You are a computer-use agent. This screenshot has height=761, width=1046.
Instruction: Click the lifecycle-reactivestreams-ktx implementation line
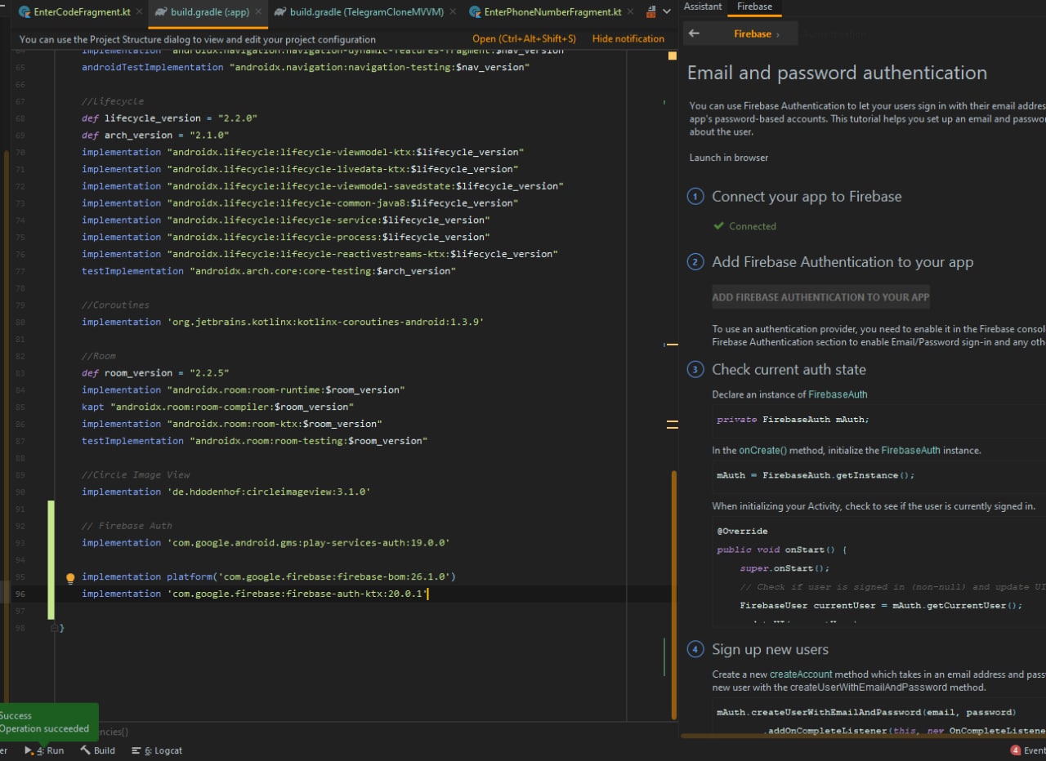320,254
